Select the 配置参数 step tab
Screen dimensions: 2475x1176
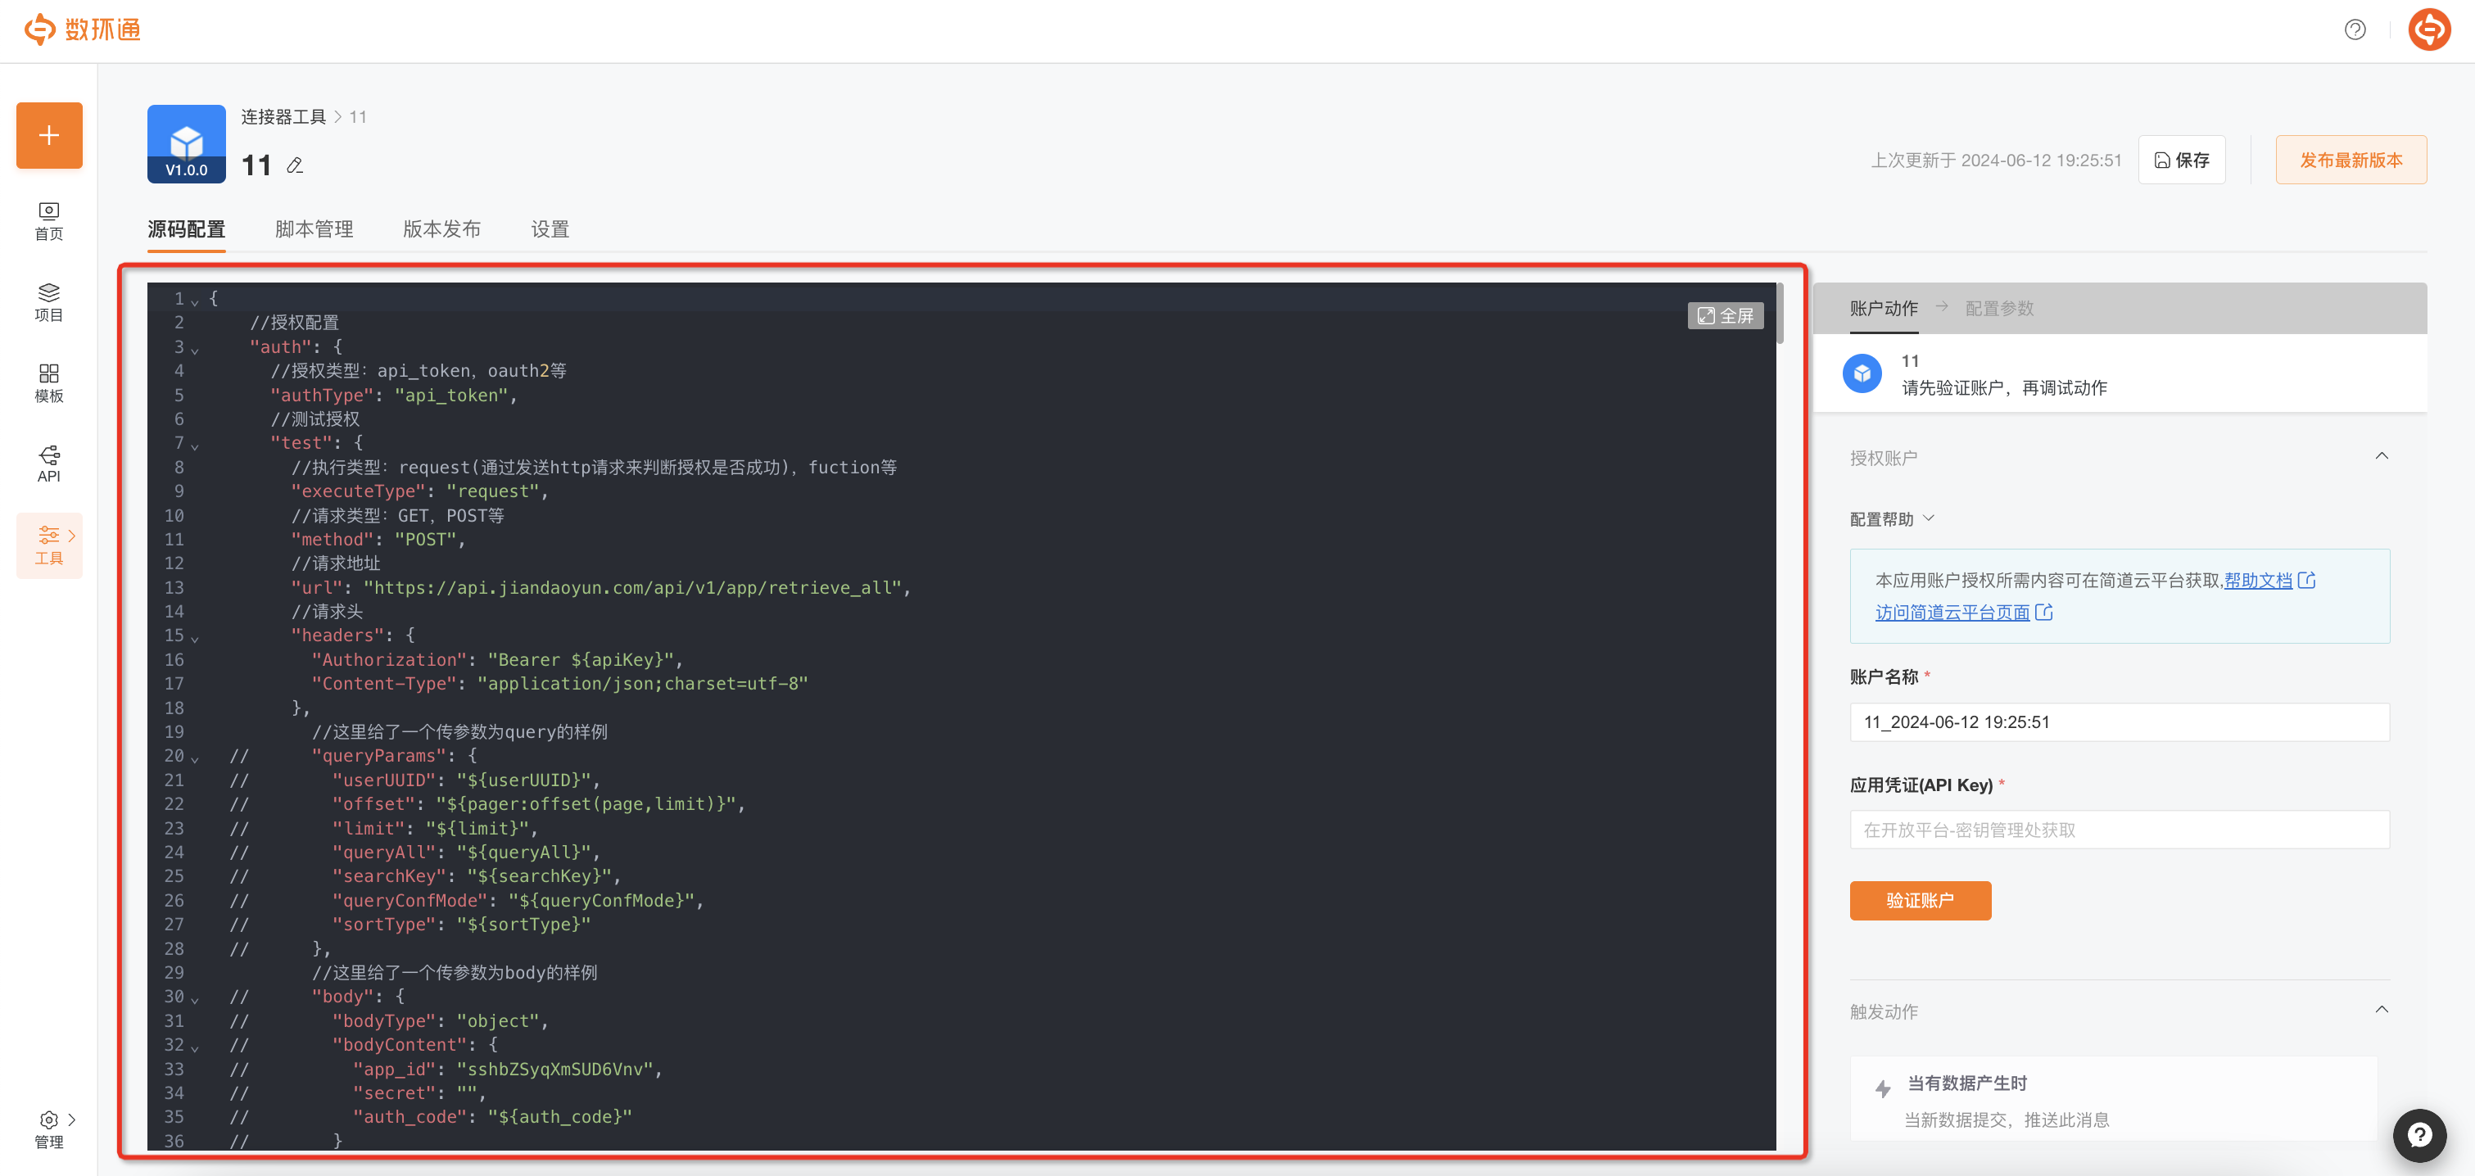[x=1999, y=309]
